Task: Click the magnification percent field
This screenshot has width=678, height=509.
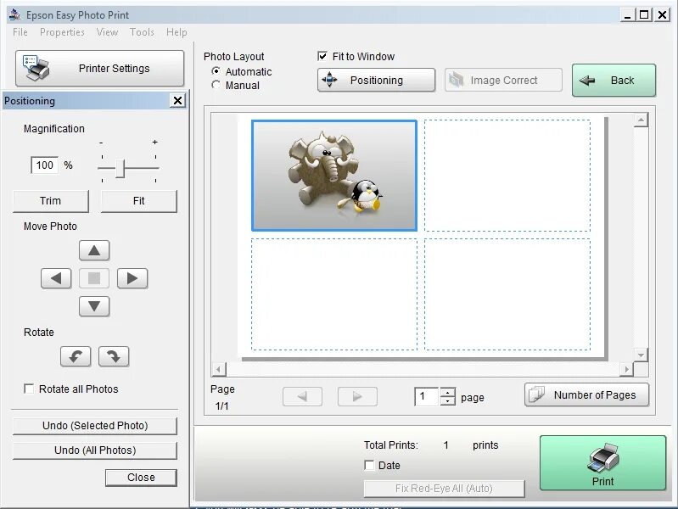Action: point(44,165)
